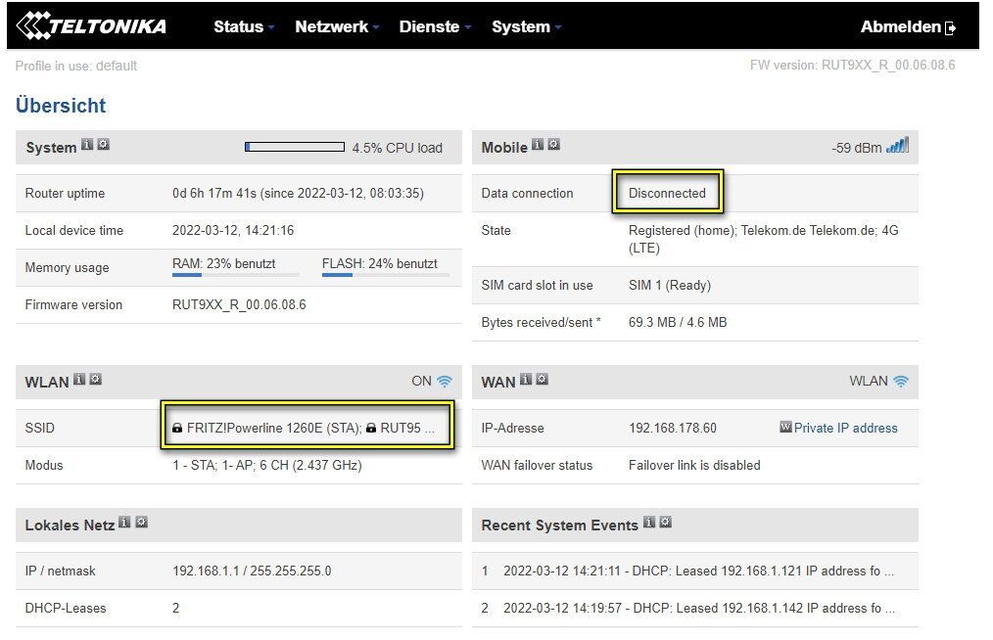This screenshot has width=993, height=640.
Task: Click the info icon next to WAN
Action: point(526,379)
